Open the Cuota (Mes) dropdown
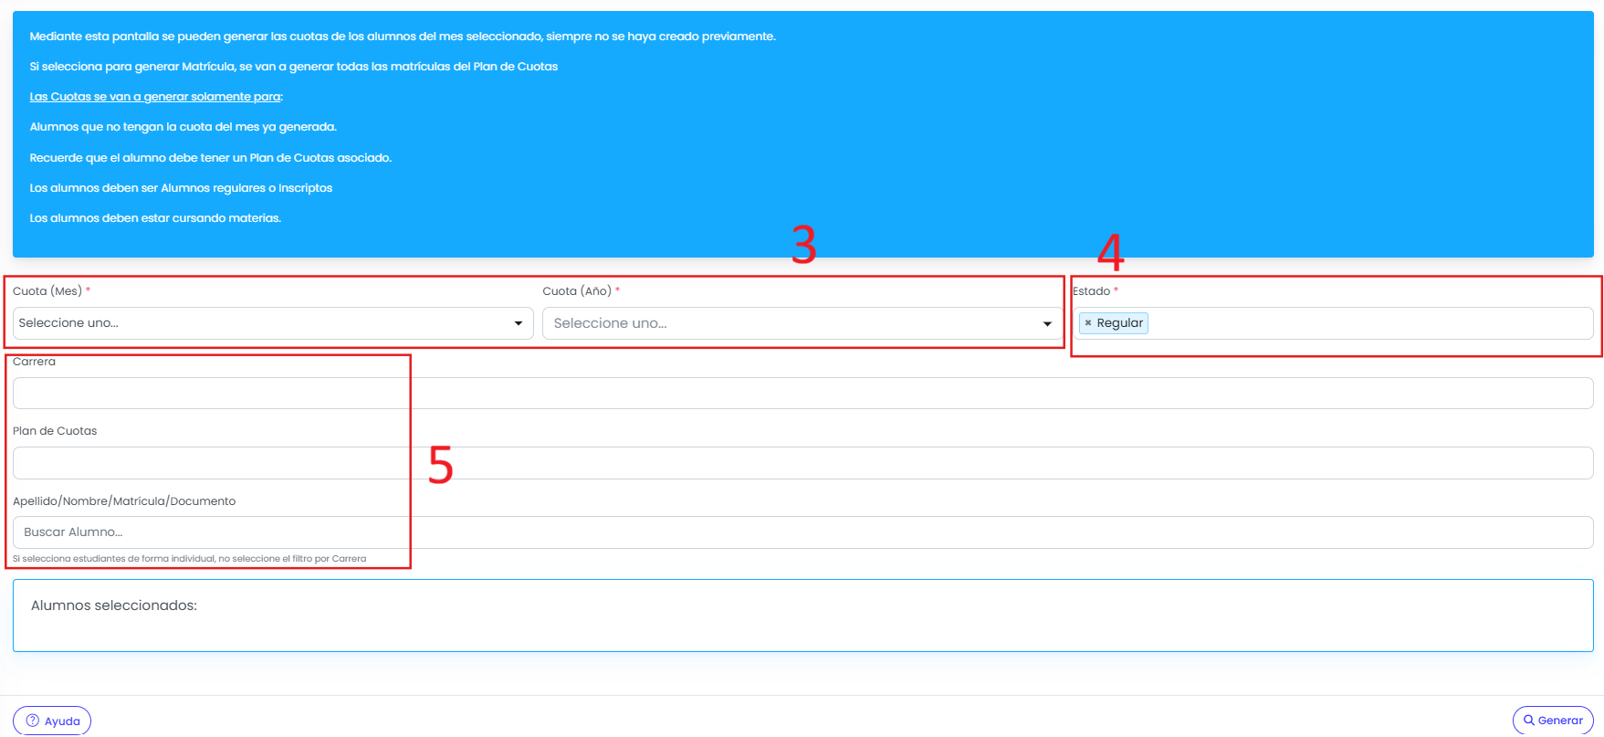1604x737 pixels. coord(273,323)
